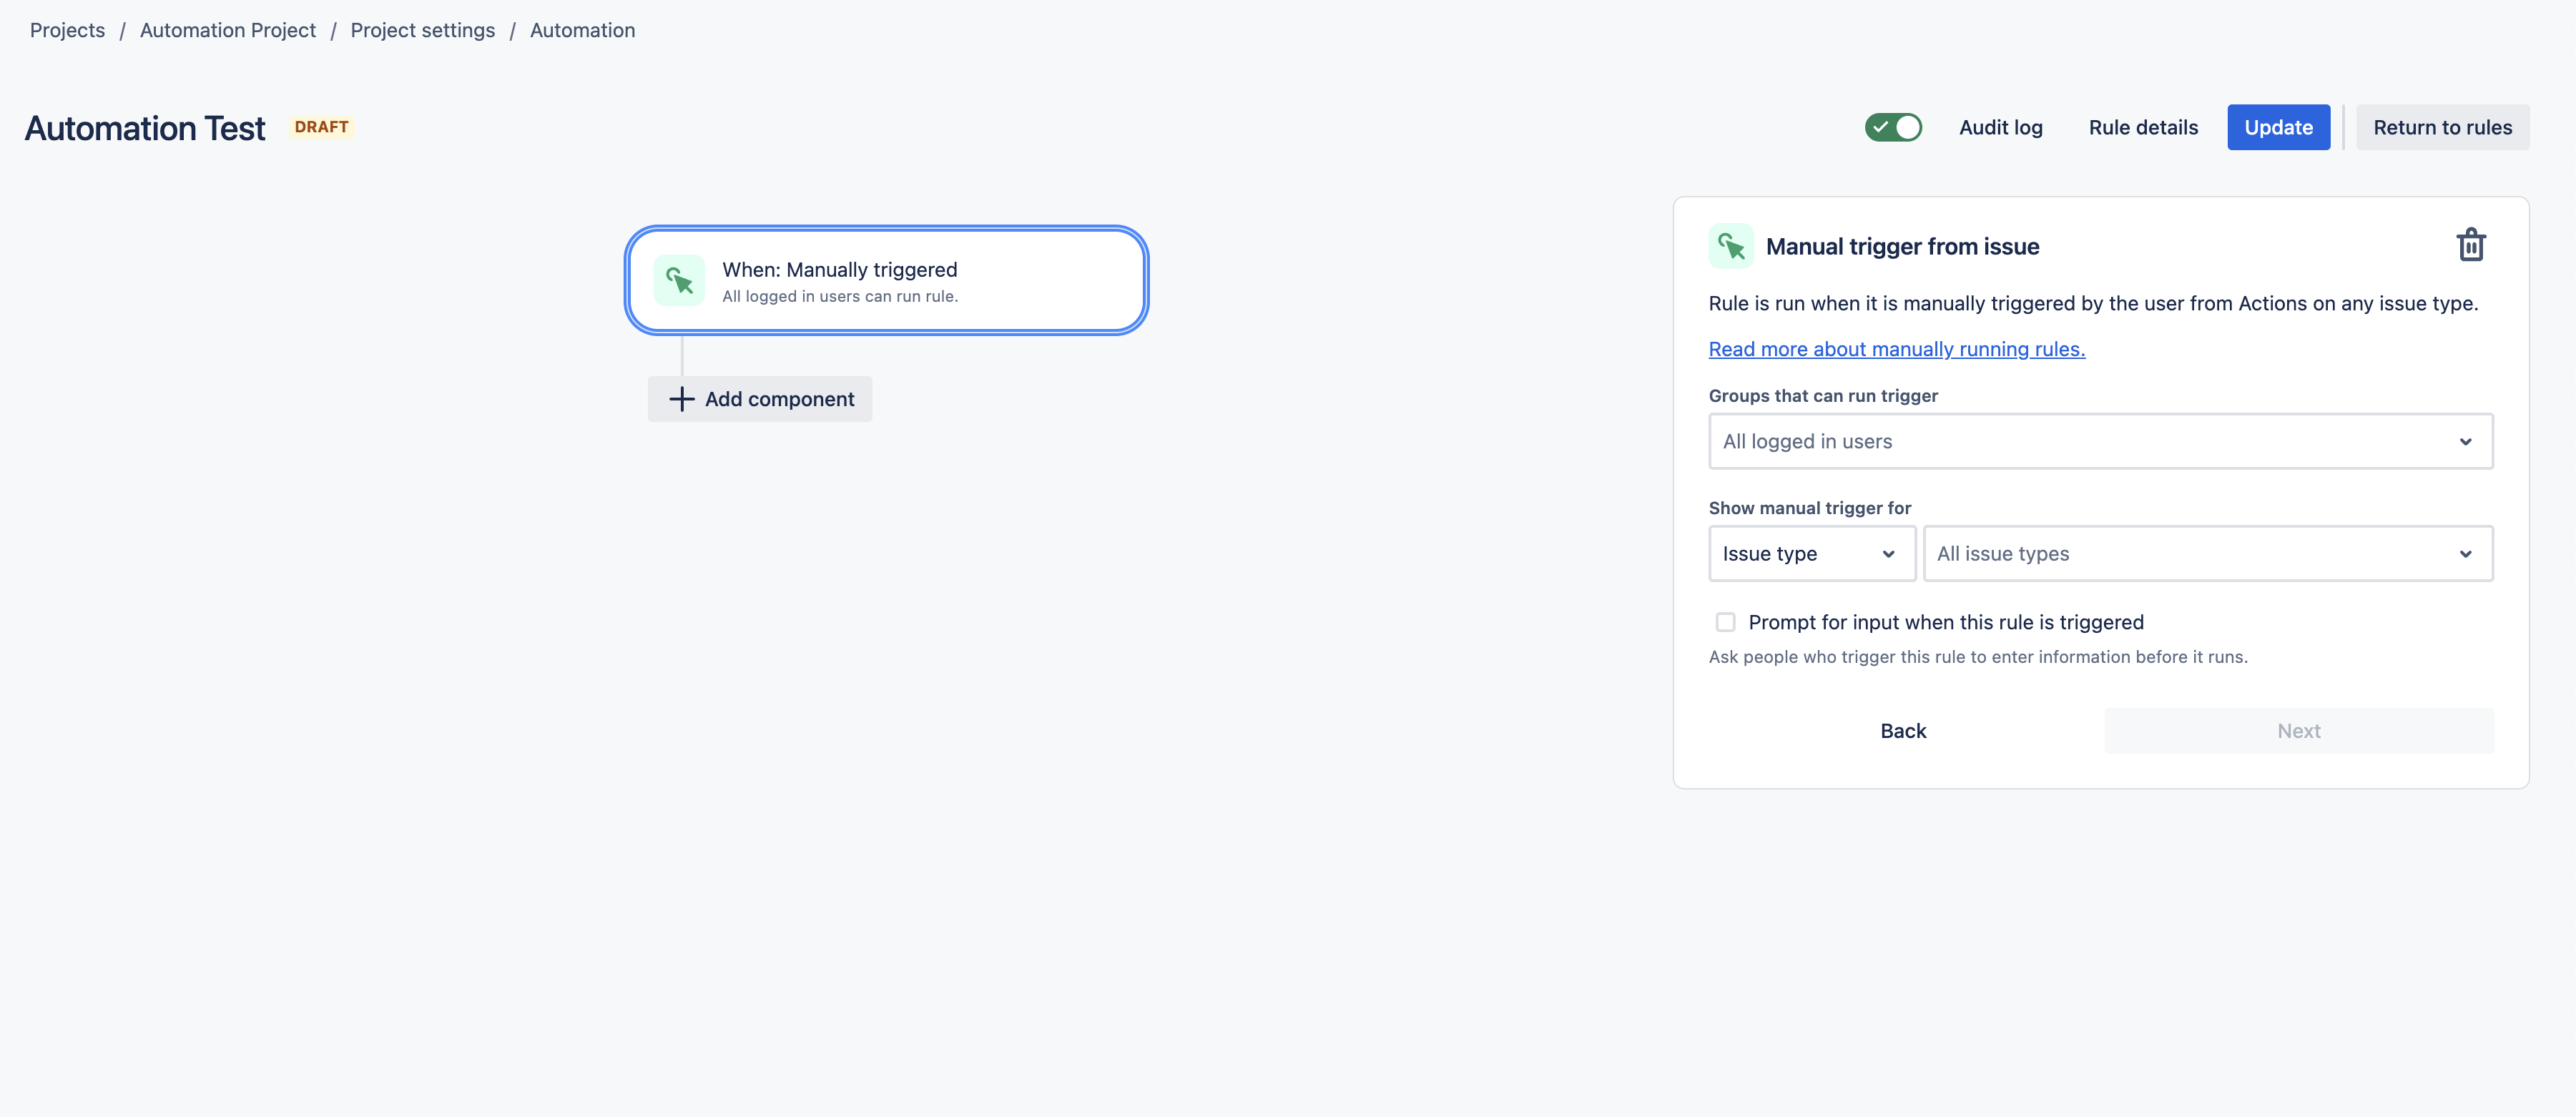Click the Back button in panel

click(x=1902, y=731)
